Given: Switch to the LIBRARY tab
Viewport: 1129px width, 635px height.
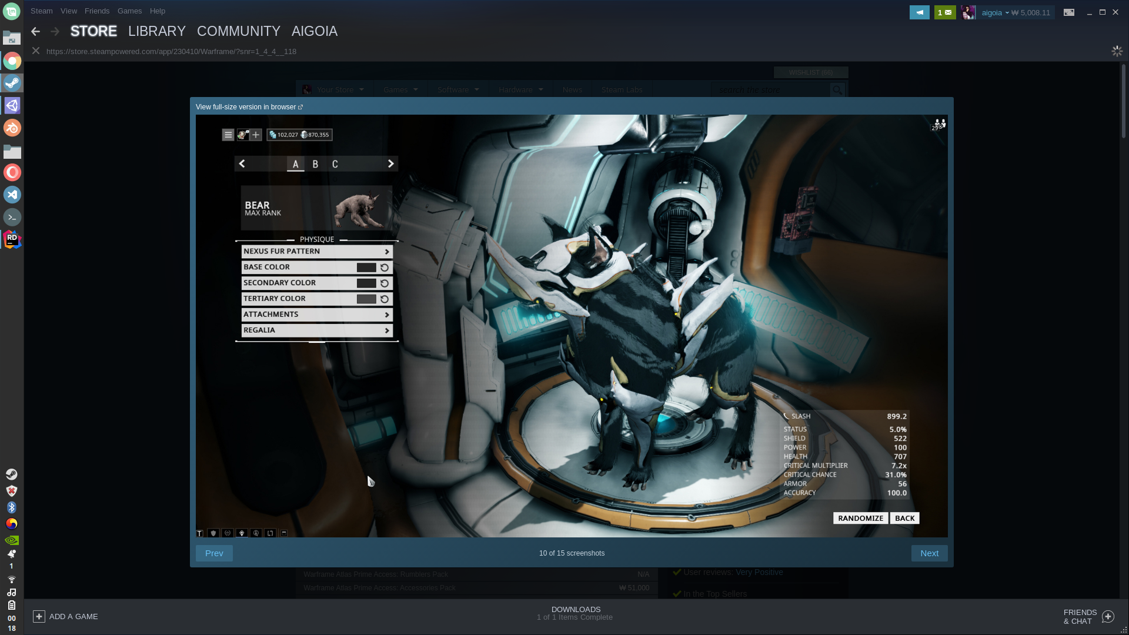Looking at the screenshot, I should [157, 31].
